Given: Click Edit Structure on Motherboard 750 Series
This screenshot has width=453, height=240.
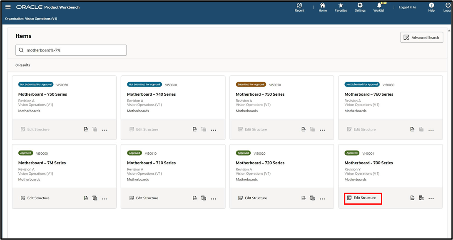Looking at the screenshot, I should (x=252, y=129).
